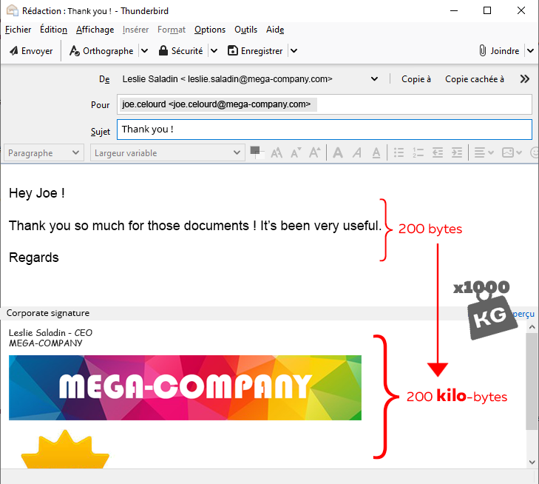Open the Paragraphe style dropdown
The image size is (539, 484).
tap(44, 153)
